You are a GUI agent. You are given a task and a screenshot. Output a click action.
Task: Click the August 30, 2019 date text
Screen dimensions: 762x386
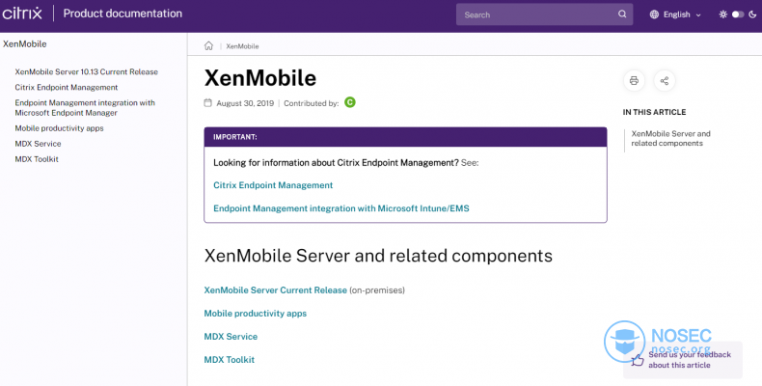pos(245,103)
